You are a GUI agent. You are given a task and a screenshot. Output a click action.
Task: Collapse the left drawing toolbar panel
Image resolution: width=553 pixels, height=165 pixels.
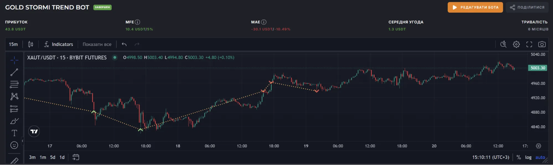22,141
